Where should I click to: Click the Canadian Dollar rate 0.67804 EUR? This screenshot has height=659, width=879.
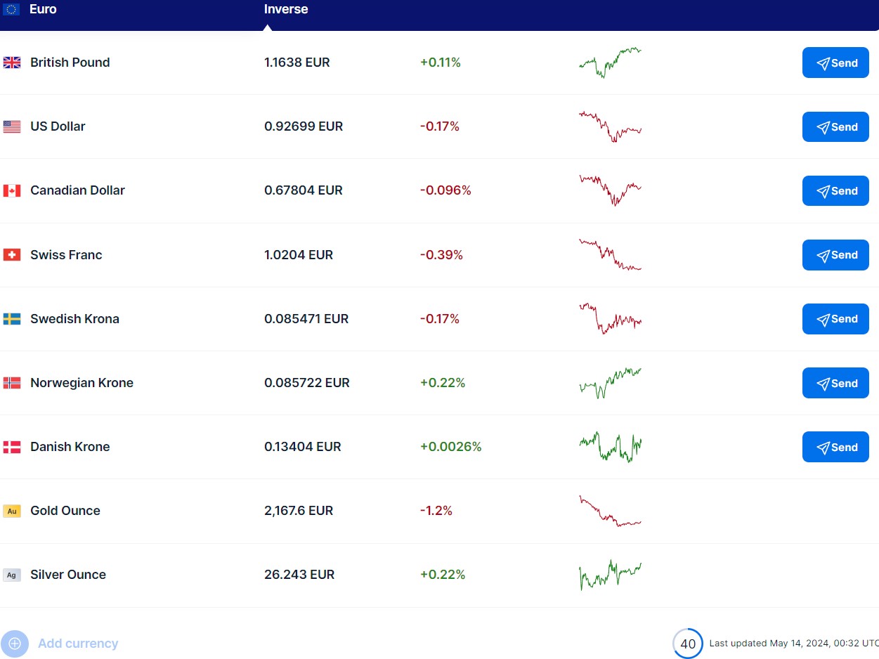click(304, 190)
